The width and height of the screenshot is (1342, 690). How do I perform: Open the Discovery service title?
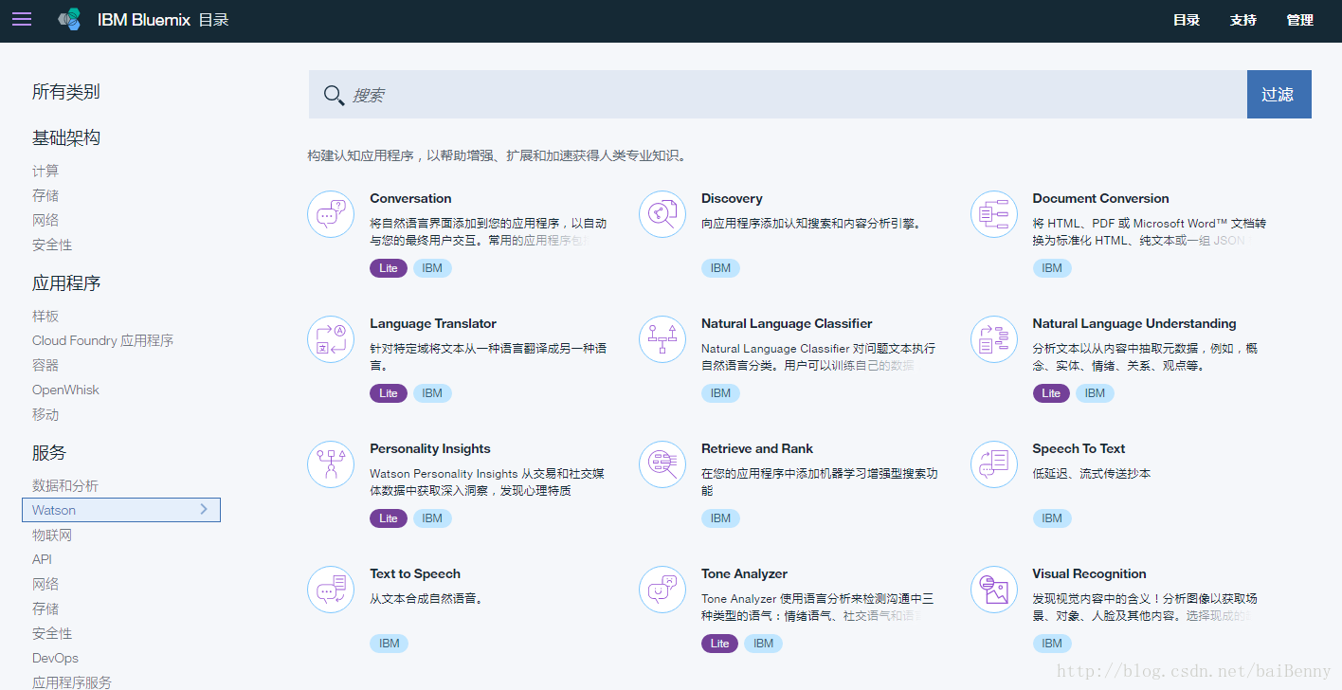732,198
